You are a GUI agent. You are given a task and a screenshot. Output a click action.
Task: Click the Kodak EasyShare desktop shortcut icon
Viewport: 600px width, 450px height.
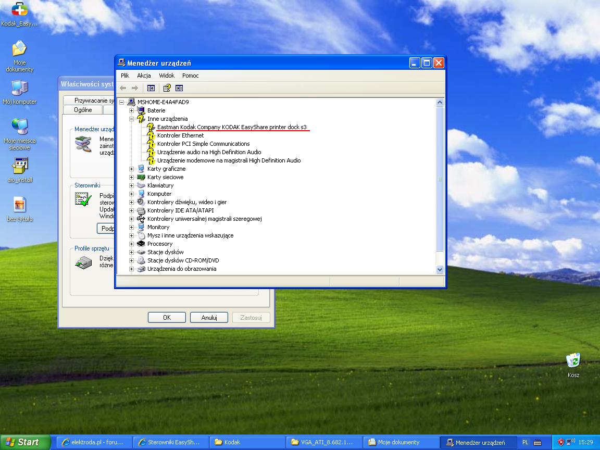click(20, 9)
